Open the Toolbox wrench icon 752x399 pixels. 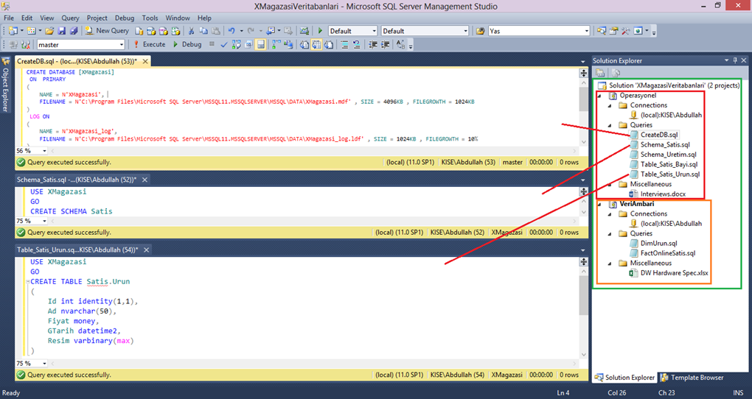(x=625, y=31)
